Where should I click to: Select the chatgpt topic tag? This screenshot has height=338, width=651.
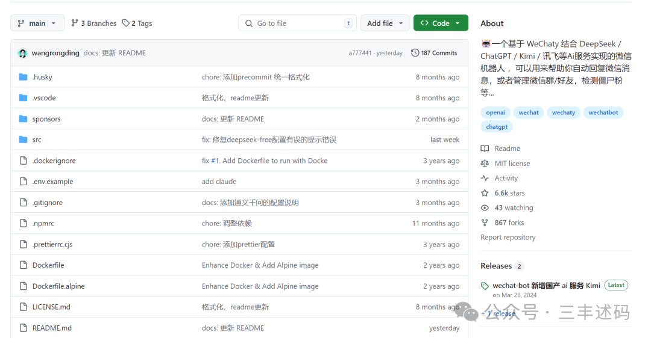pyautogui.click(x=497, y=127)
